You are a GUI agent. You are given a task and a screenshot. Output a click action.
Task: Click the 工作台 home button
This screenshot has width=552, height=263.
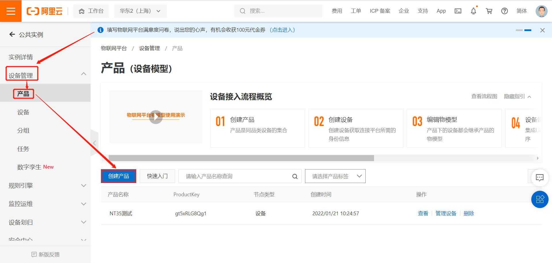click(91, 11)
